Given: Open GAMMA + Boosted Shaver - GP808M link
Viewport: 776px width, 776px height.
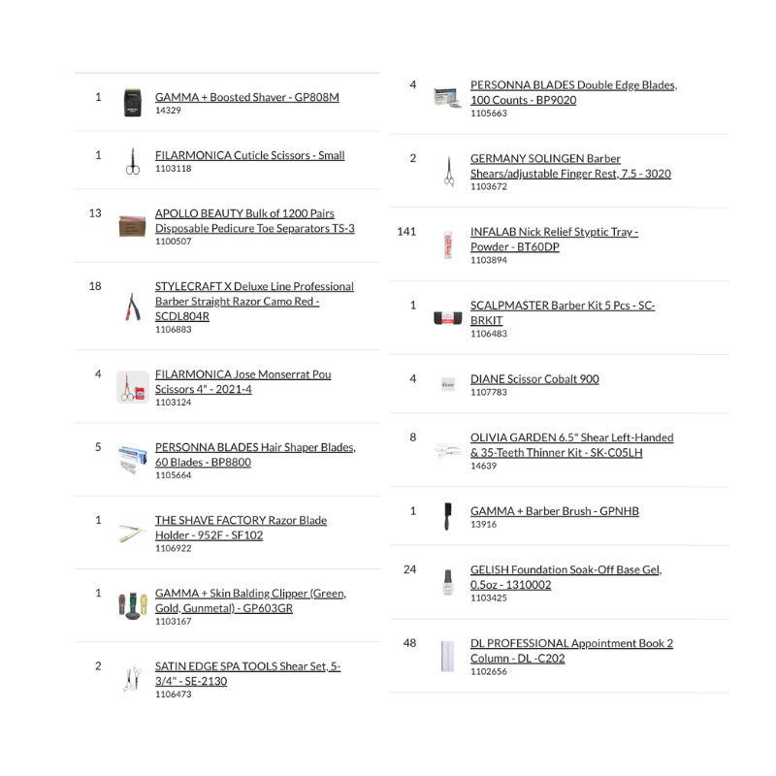Looking at the screenshot, I should point(247,98).
